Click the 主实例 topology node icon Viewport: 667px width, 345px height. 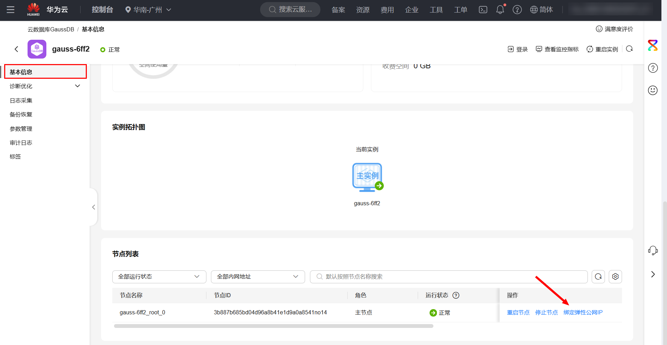pos(367,177)
